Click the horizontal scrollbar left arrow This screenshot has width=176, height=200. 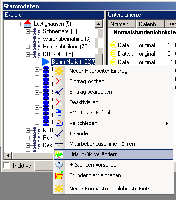point(8,155)
